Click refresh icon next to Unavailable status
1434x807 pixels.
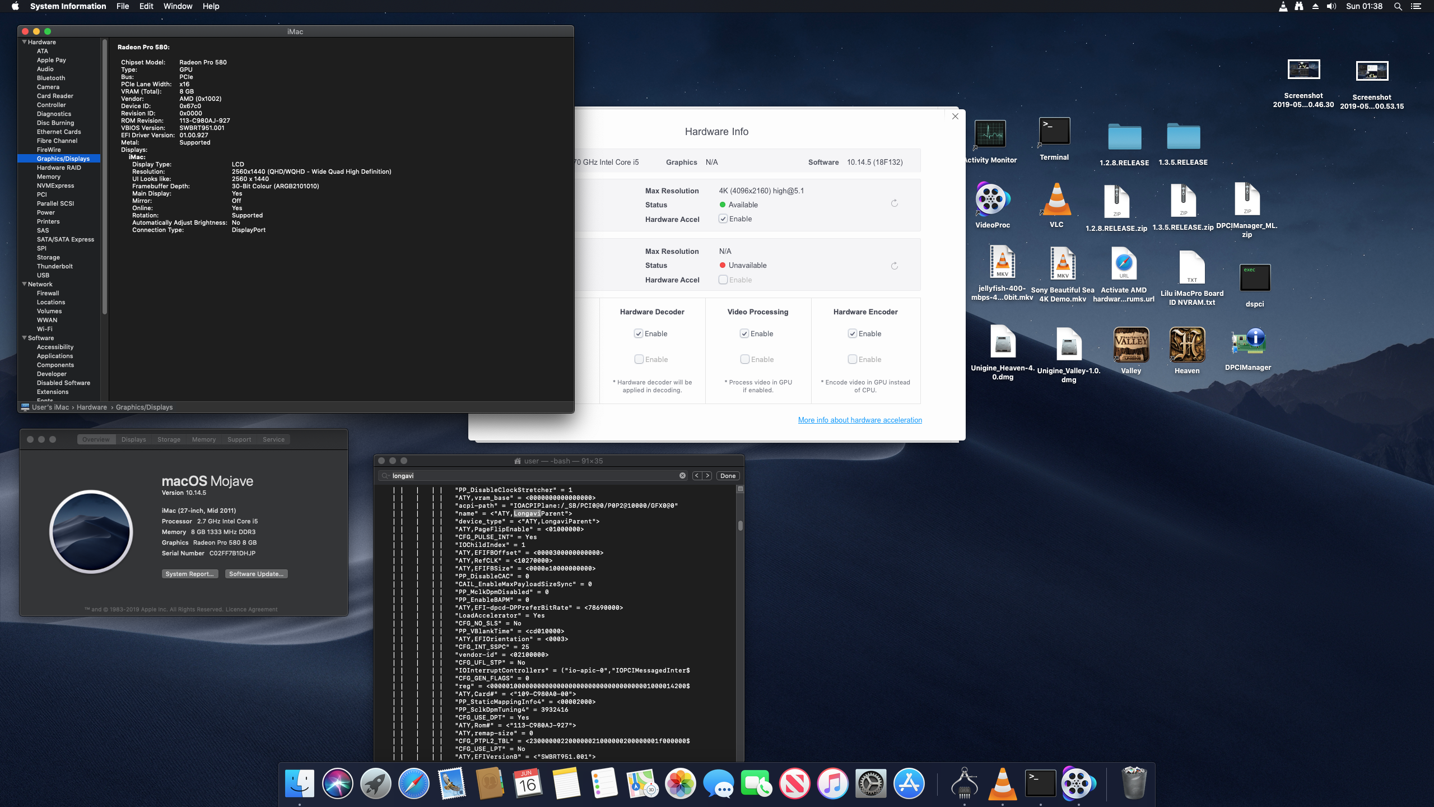(x=895, y=266)
